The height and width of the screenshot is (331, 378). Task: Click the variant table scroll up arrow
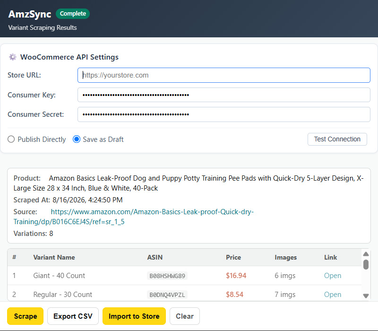click(x=366, y=254)
